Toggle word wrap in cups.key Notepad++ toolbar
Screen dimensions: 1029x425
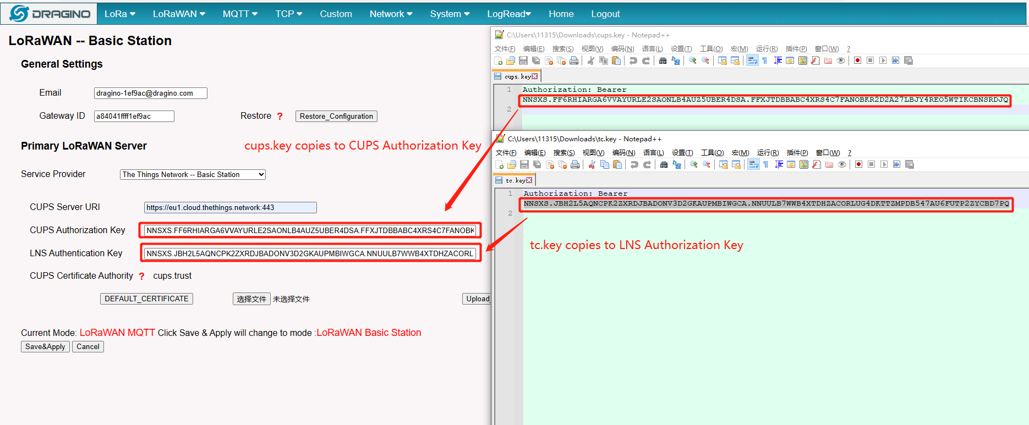pos(752,60)
